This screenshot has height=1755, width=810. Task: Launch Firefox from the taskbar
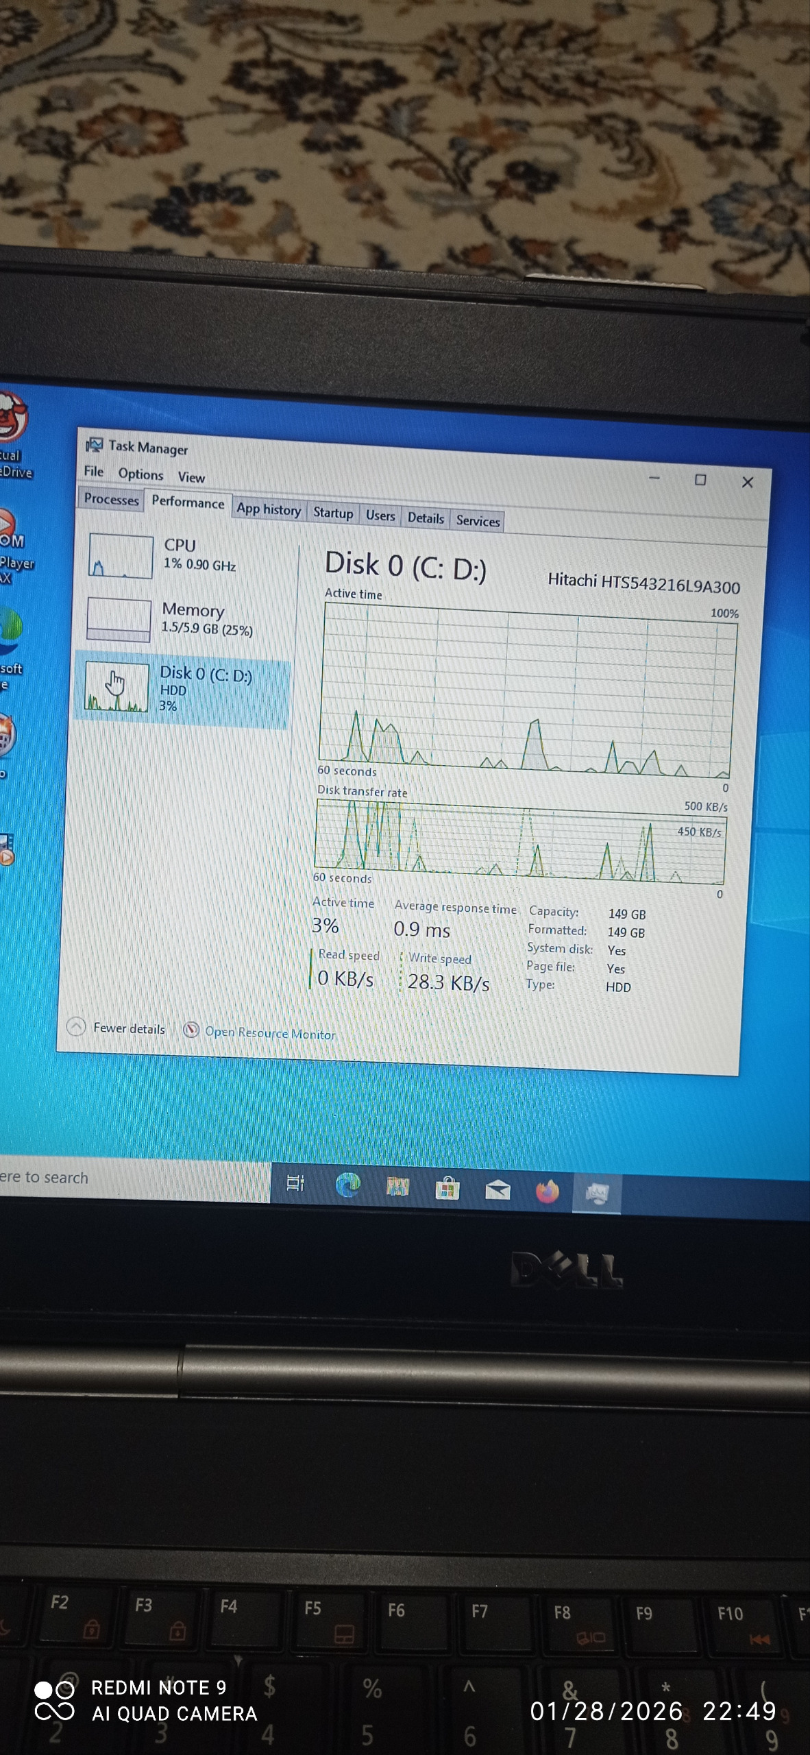pos(547,1192)
